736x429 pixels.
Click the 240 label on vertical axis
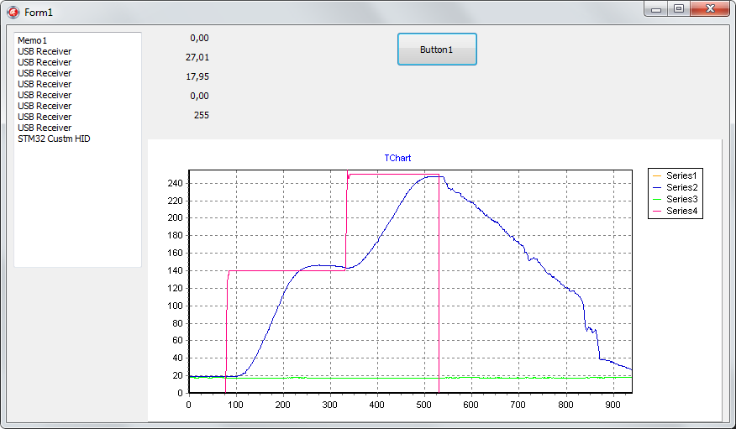pyautogui.click(x=175, y=183)
